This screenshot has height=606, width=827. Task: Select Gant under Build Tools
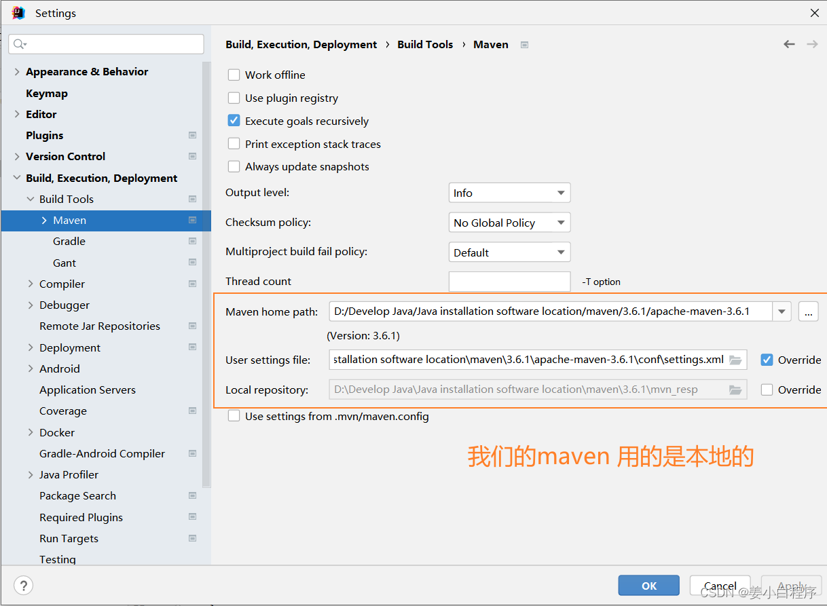click(x=65, y=263)
